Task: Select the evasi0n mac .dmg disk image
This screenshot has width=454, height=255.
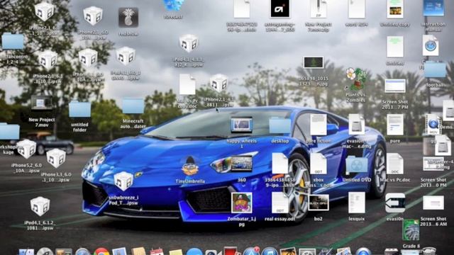Action: click(x=356, y=125)
